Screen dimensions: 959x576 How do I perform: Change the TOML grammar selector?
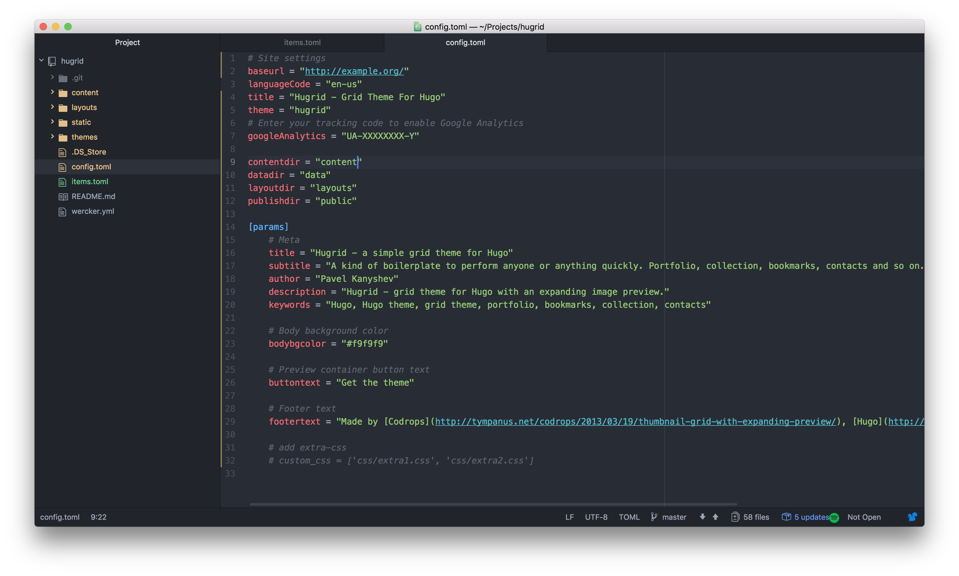[x=629, y=517]
